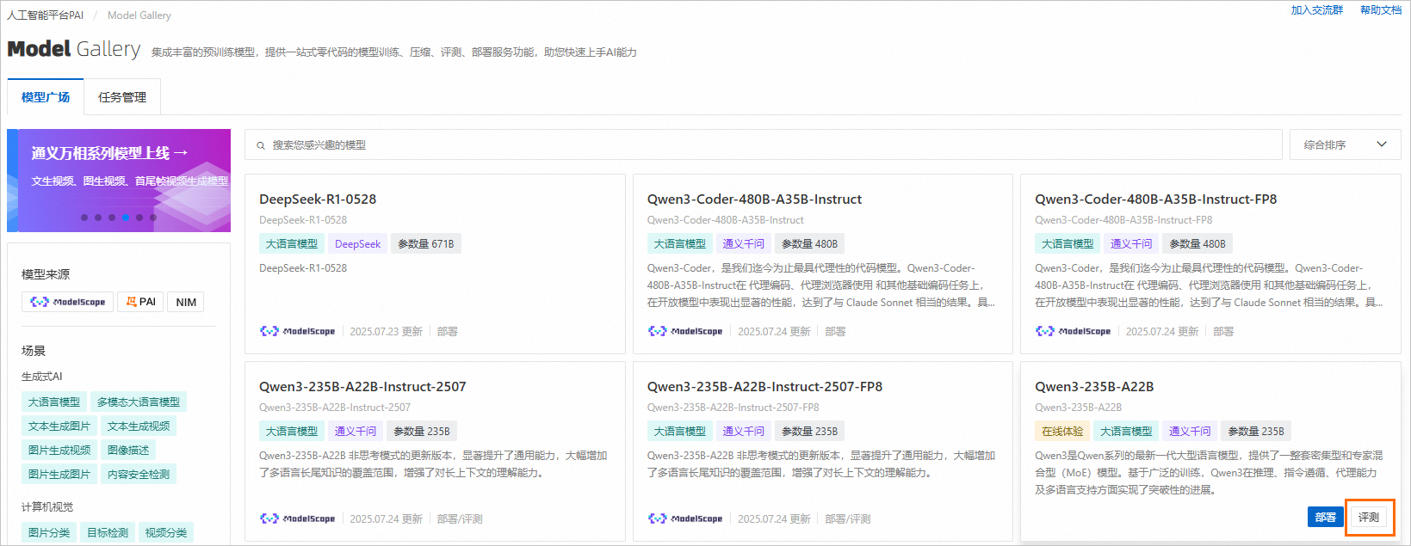Select the 文本生成图片 scenario filter

59,426
